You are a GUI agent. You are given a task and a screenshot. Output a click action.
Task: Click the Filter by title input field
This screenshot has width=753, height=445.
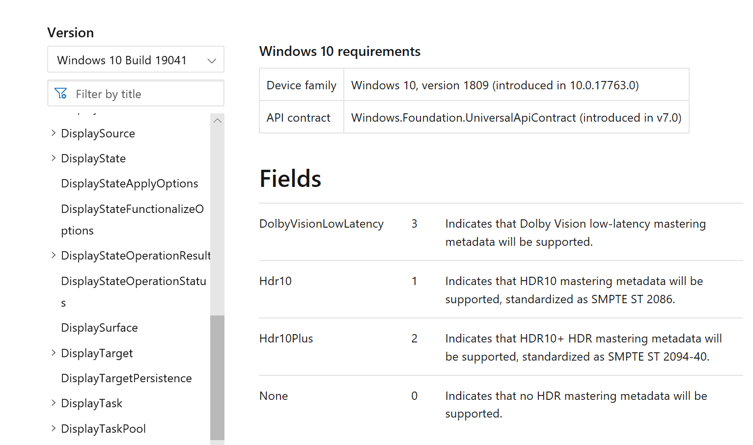[x=136, y=93]
